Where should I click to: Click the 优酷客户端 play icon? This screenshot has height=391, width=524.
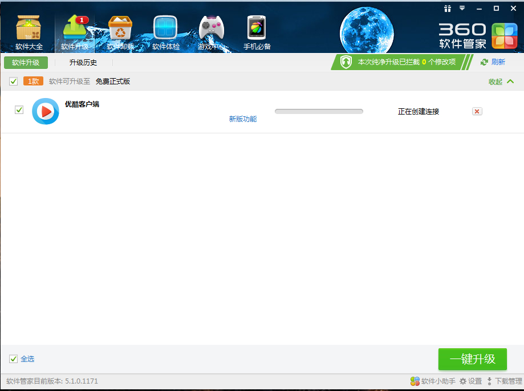pyautogui.click(x=46, y=111)
